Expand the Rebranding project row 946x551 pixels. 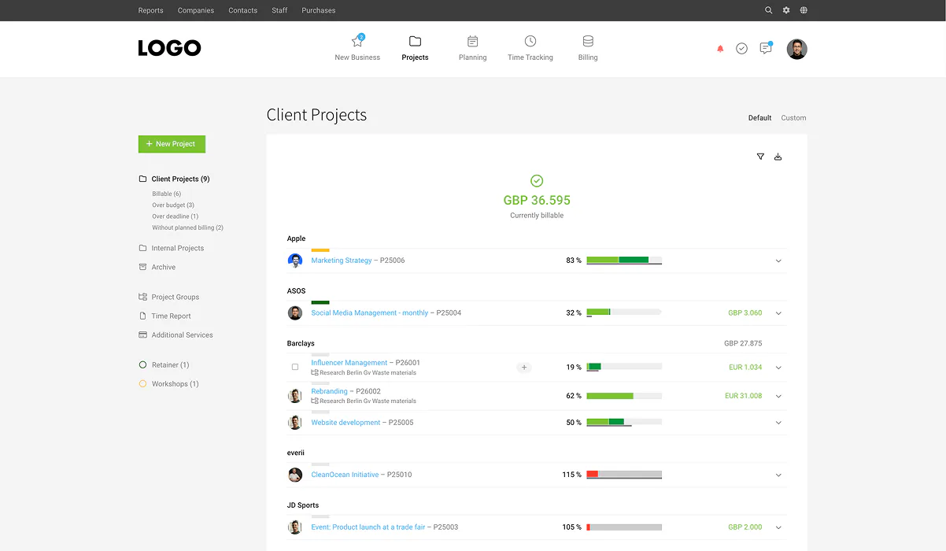tap(778, 396)
